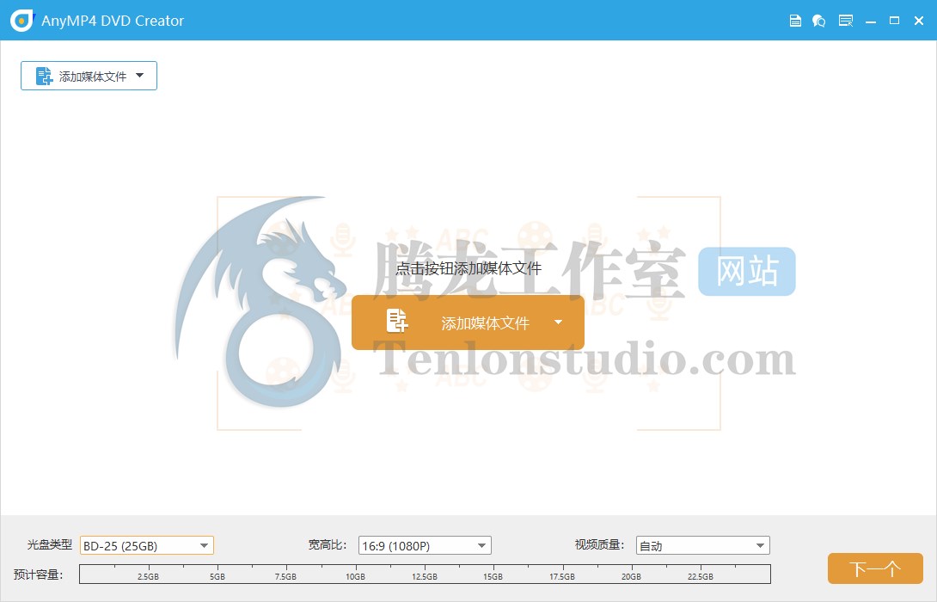This screenshot has width=937, height=602.
Task: Open the feedback chat bubble icon
Action: [x=818, y=21]
